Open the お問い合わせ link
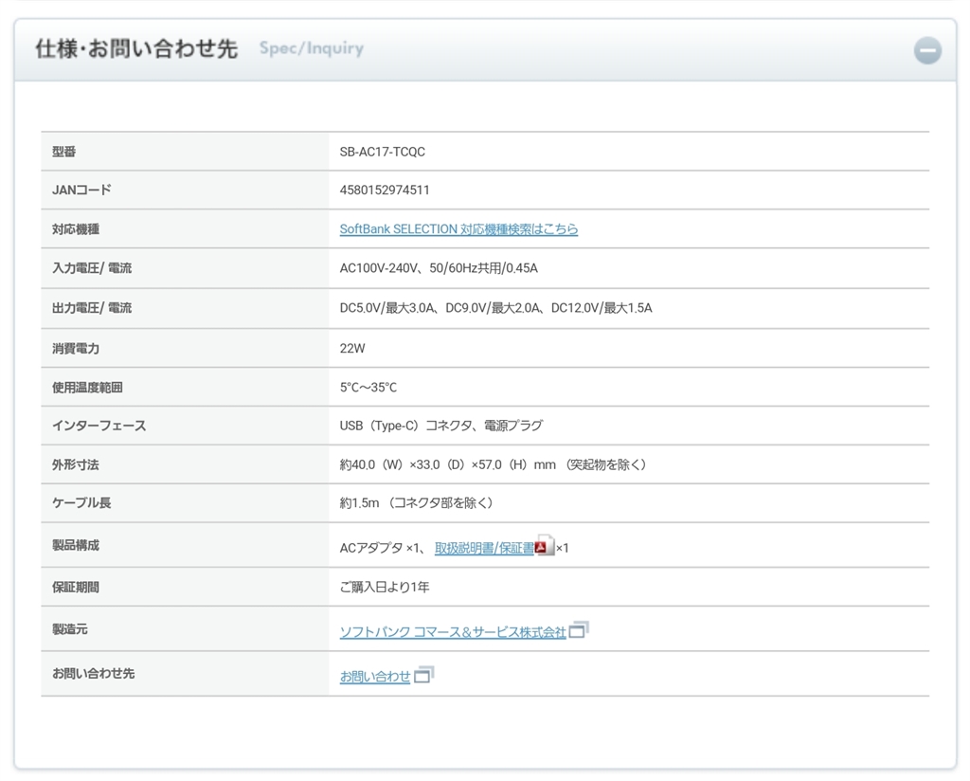This screenshot has height=781, width=970. coord(375,677)
